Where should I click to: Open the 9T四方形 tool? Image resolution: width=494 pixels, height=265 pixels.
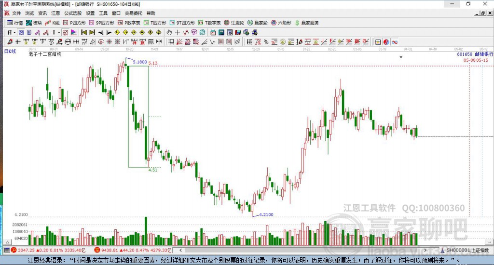click(182, 23)
